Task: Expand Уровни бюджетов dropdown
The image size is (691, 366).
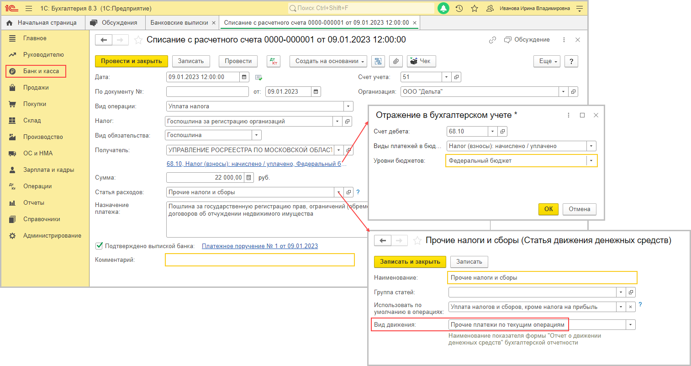Action: point(591,161)
